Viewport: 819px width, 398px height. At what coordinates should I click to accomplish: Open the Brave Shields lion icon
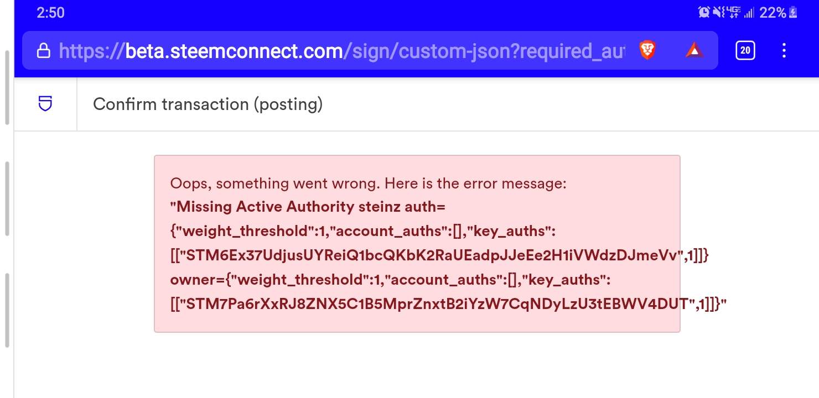click(x=647, y=51)
